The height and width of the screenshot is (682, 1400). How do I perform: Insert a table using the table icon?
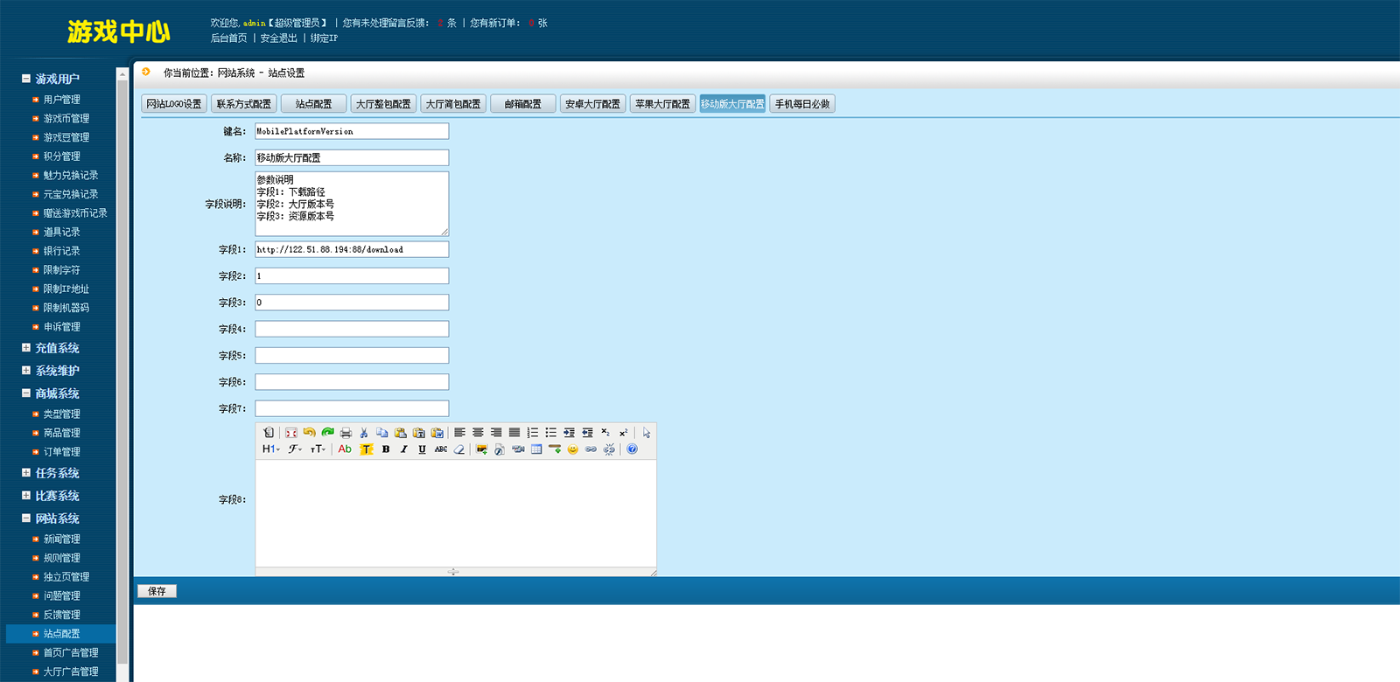pos(536,449)
